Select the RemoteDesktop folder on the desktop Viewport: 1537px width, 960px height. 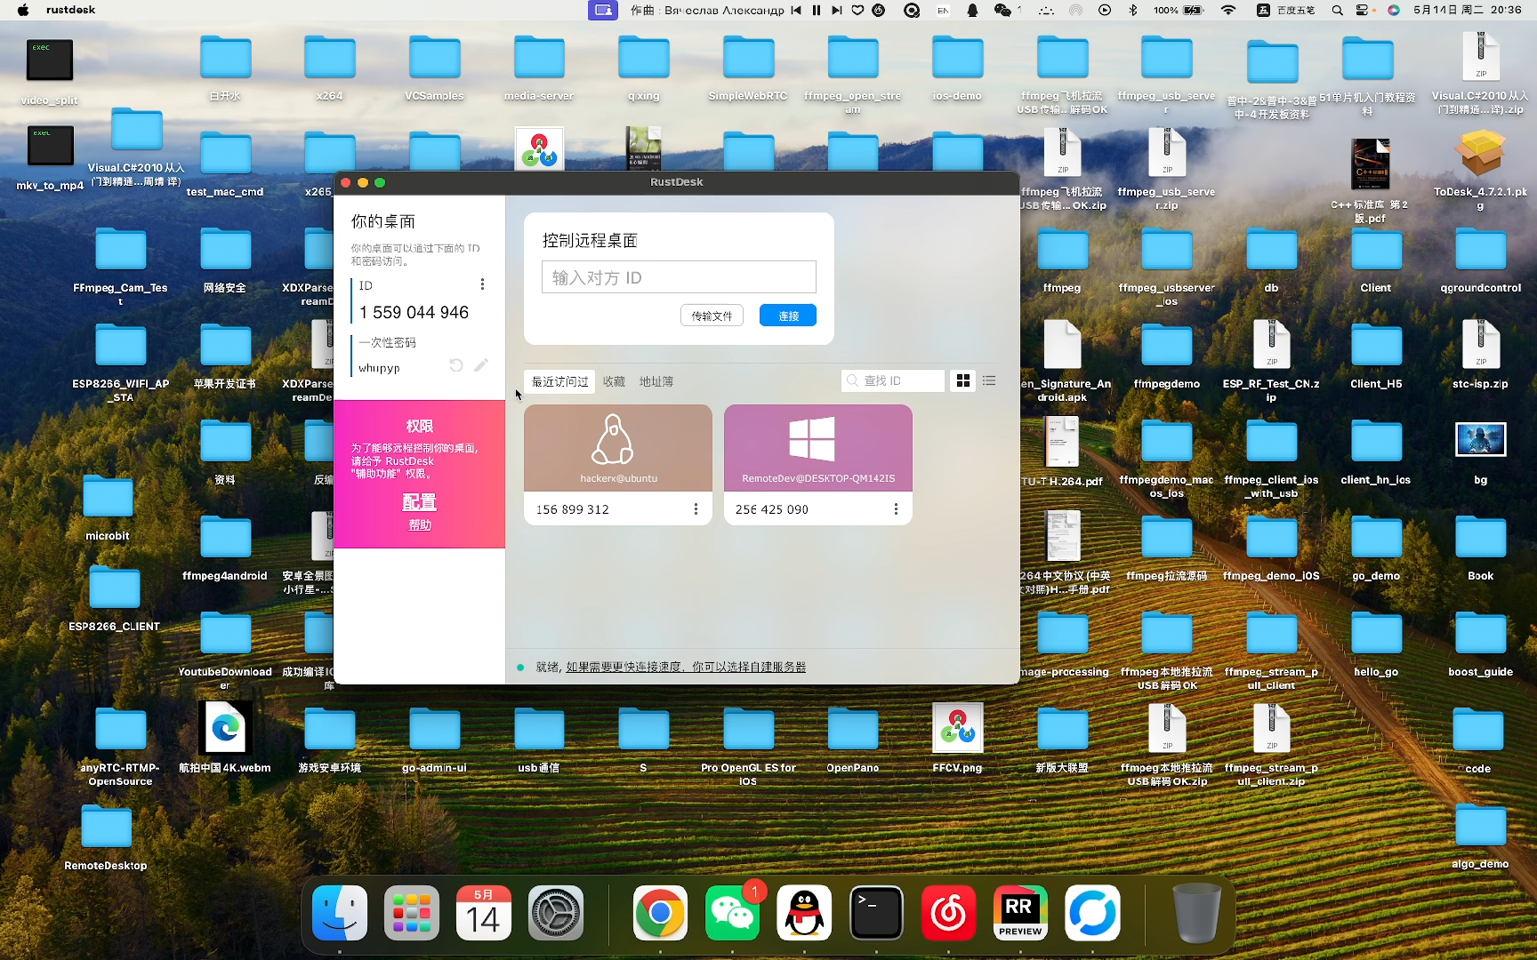(106, 836)
